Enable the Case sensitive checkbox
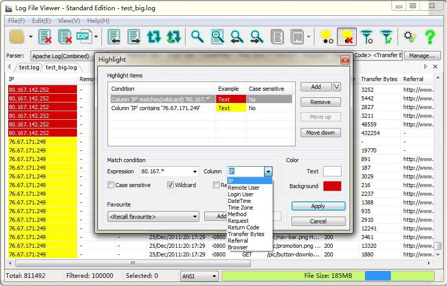447x286 pixels. click(x=111, y=185)
